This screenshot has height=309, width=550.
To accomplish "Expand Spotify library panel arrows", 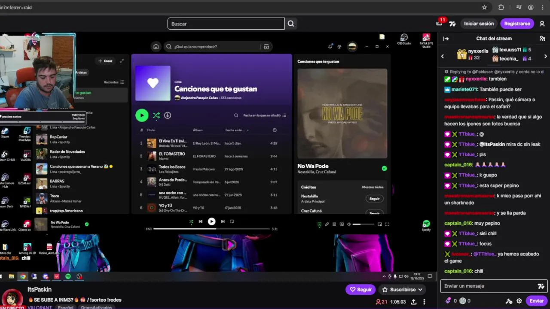I will click(122, 61).
